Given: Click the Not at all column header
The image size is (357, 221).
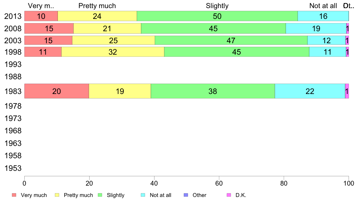Looking at the screenshot, I should [x=323, y=6].
